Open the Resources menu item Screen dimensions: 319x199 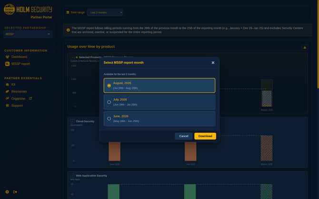tap(19, 91)
